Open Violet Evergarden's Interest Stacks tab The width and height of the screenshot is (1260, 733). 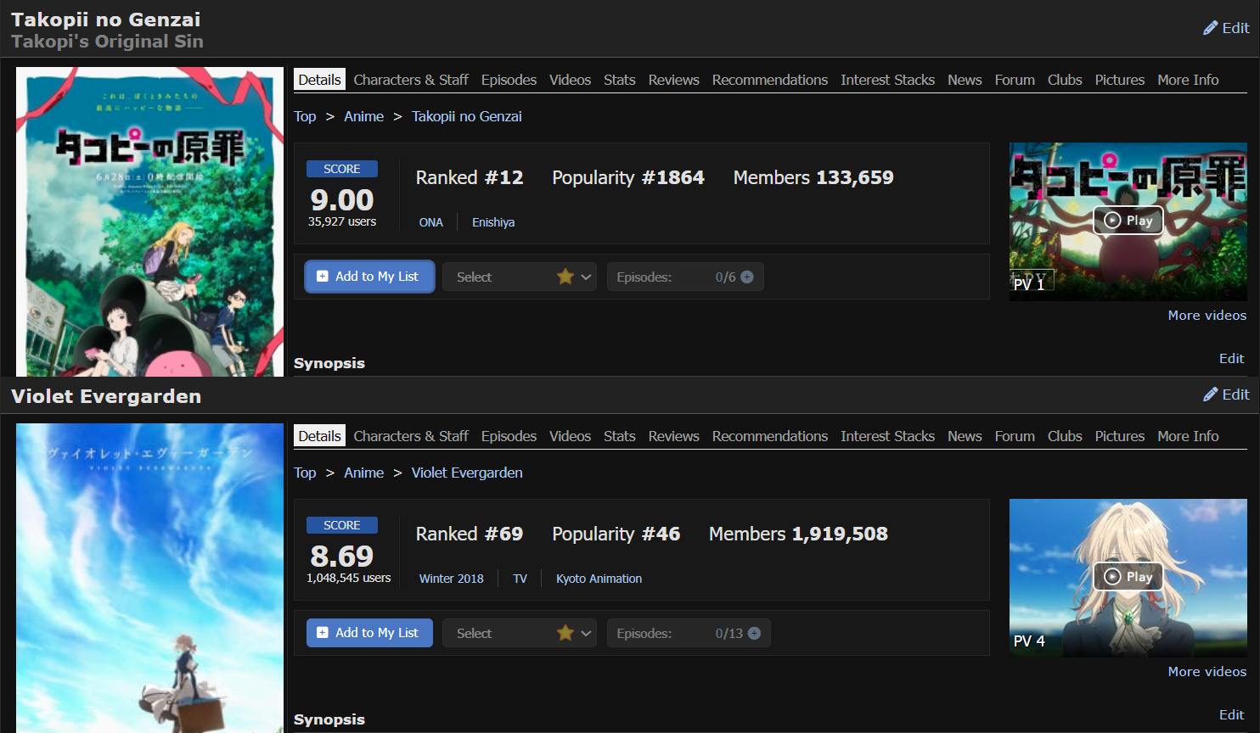887,436
